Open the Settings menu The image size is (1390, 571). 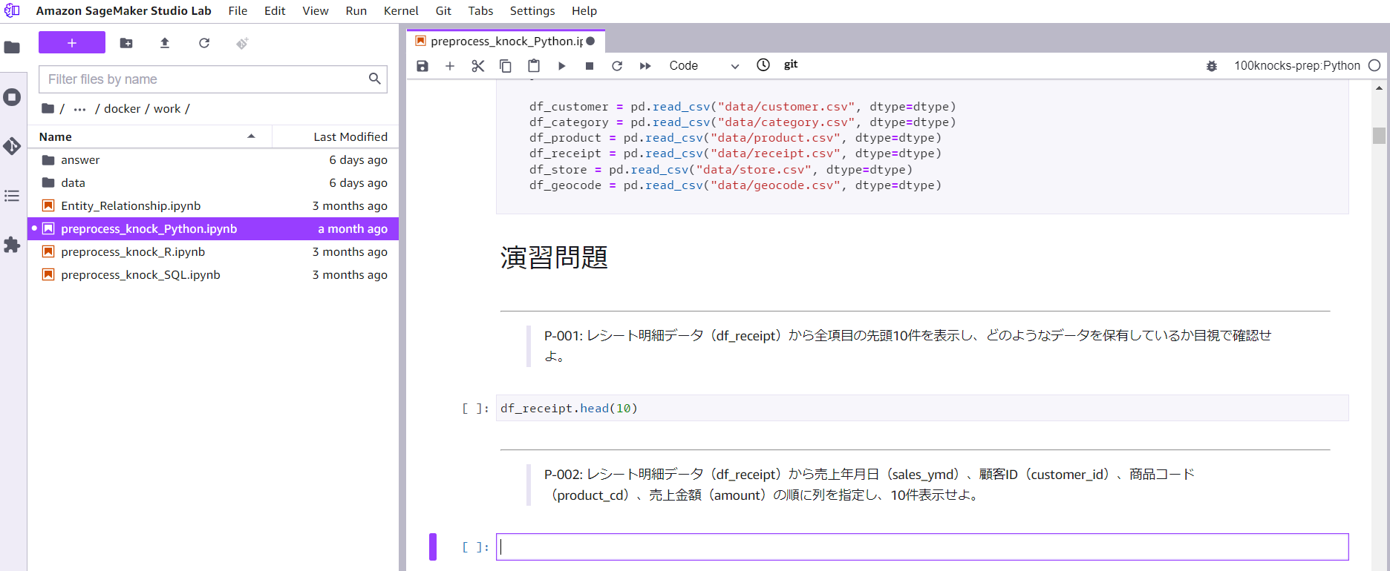[532, 11]
